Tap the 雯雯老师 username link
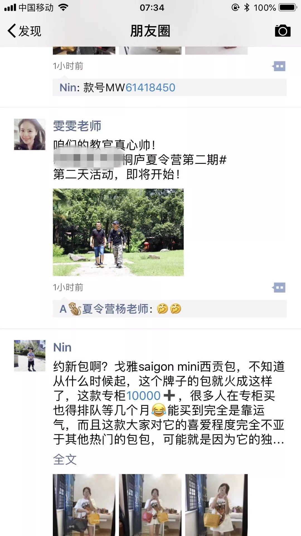This screenshot has height=536, width=301. point(77,126)
